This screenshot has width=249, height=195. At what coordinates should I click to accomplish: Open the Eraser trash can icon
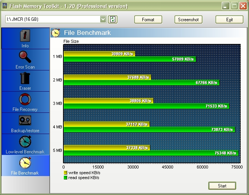[25, 78]
